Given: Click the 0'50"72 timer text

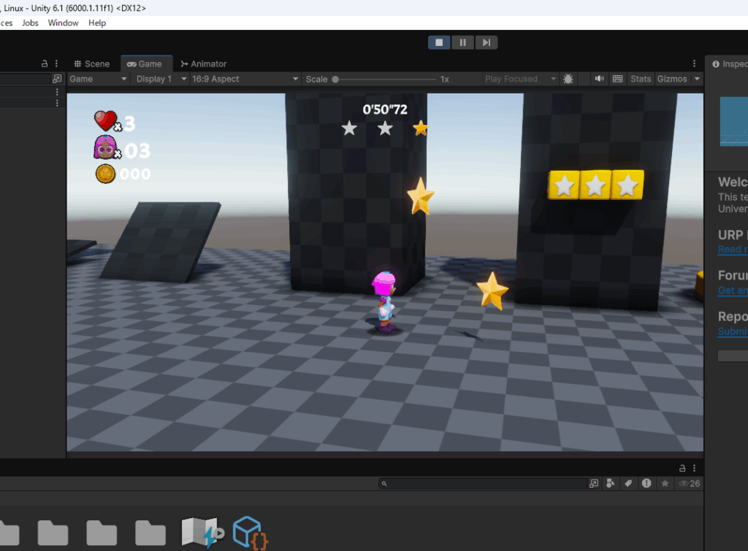Looking at the screenshot, I should click(384, 109).
